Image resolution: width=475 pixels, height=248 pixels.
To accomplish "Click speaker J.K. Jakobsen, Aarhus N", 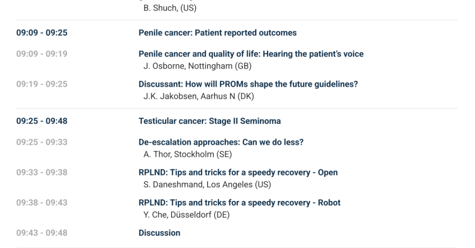I will [199, 96].
